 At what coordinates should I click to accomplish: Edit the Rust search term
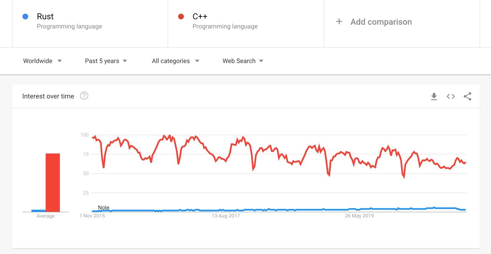tap(45, 16)
